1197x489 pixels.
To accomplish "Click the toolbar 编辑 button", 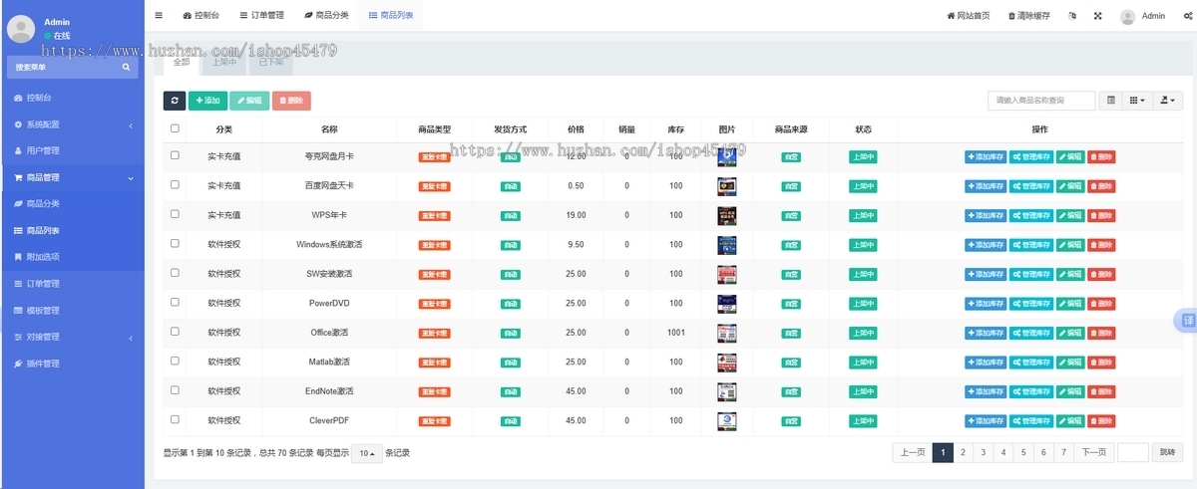I will pos(249,101).
